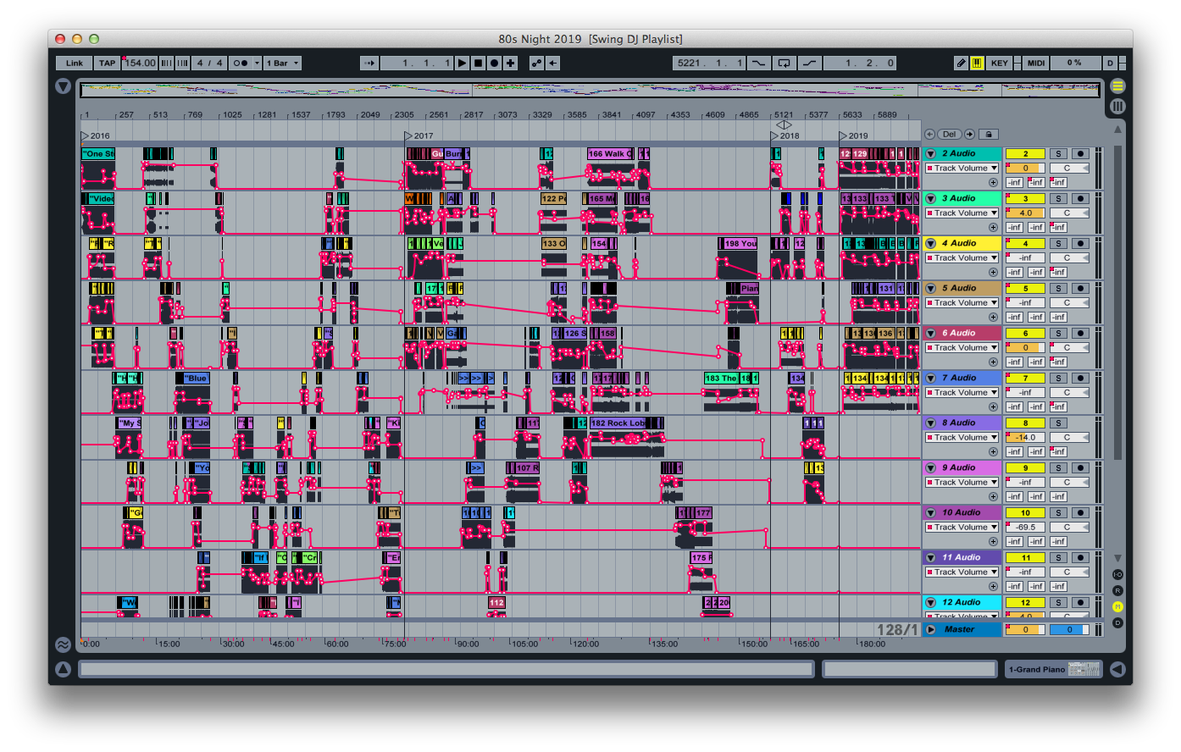This screenshot has width=1181, height=752.
Task: Click the tempo field showing 154.00
Action: coord(139,63)
